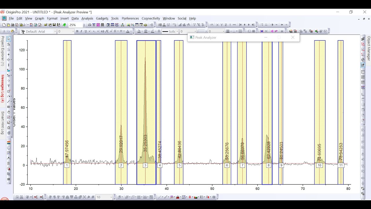
Task: Expand the Default: Arial font dropdown
Action: 55,31
